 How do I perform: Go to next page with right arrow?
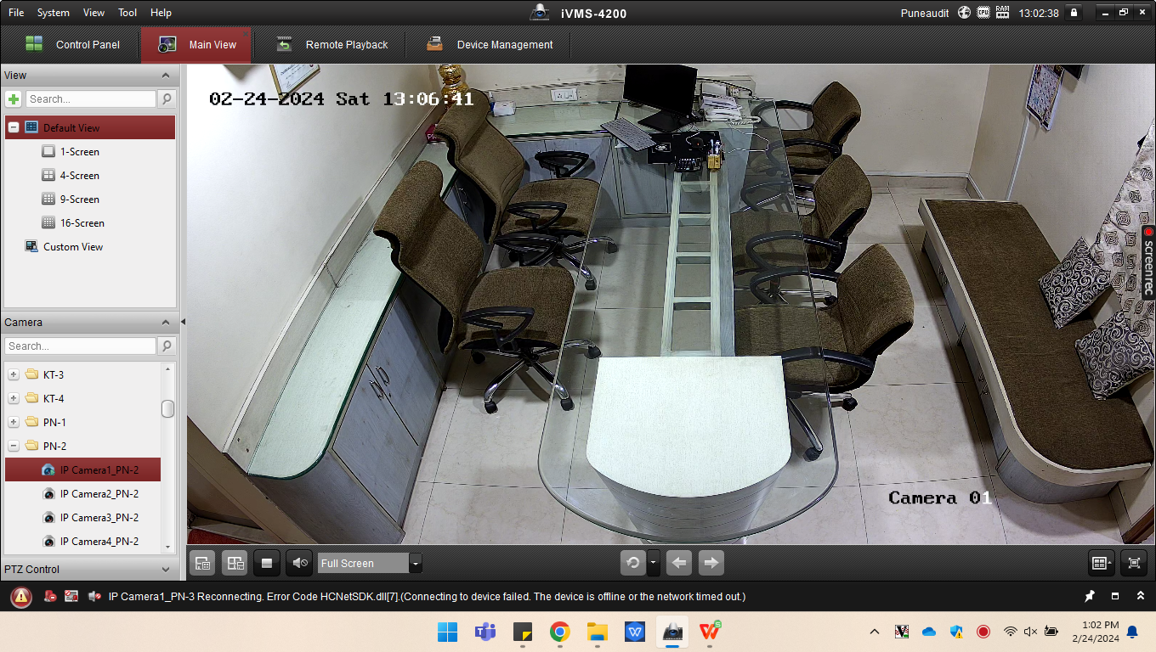click(711, 562)
